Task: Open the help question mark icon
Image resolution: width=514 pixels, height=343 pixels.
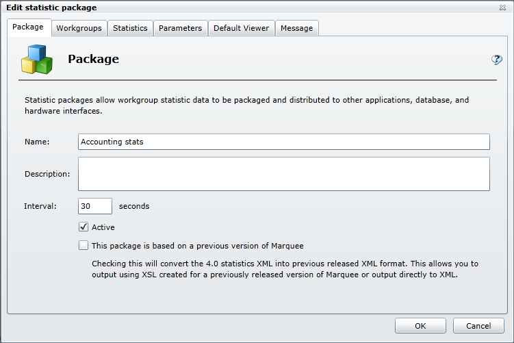Action: coord(497,60)
